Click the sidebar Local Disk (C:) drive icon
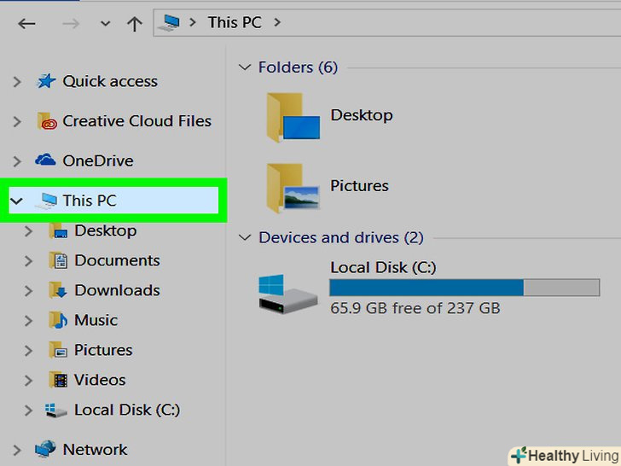This screenshot has width=621, height=466. (55, 411)
